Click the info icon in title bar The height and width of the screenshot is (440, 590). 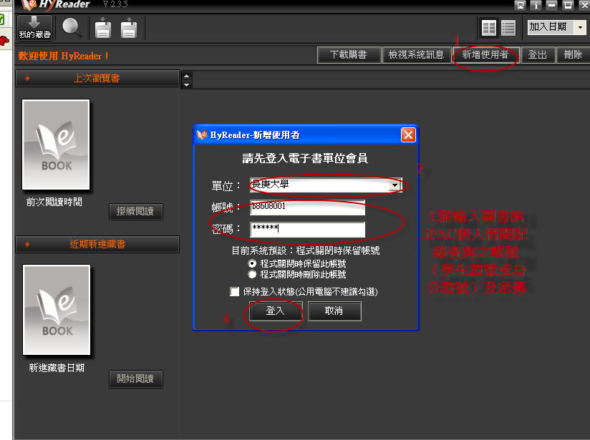536,5
